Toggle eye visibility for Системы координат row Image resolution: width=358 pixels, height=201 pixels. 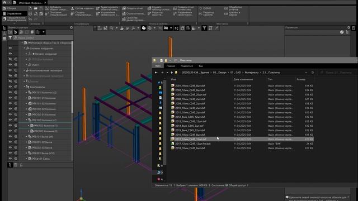10,49
